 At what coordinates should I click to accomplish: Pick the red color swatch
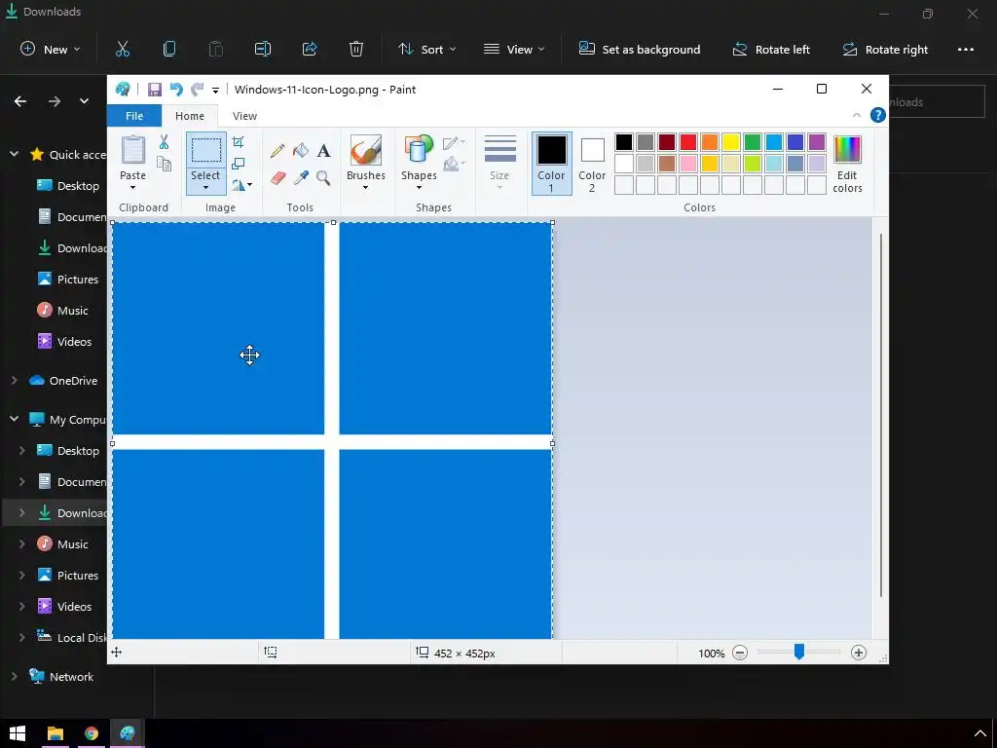688,142
